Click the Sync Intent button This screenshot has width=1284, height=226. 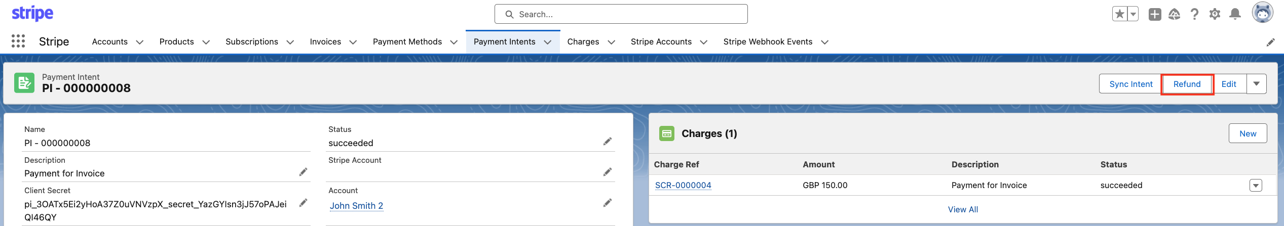pyautogui.click(x=1130, y=84)
